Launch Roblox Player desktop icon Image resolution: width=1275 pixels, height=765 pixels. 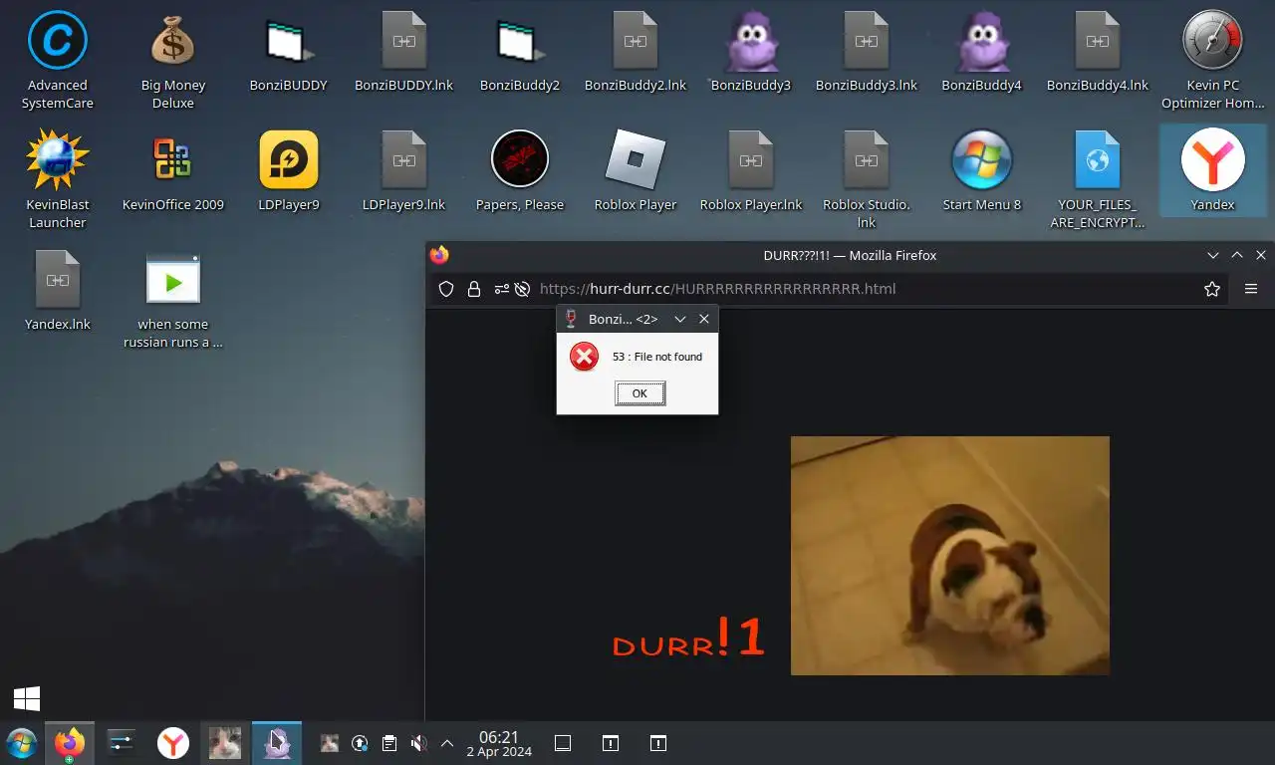pyautogui.click(x=636, y=171)
